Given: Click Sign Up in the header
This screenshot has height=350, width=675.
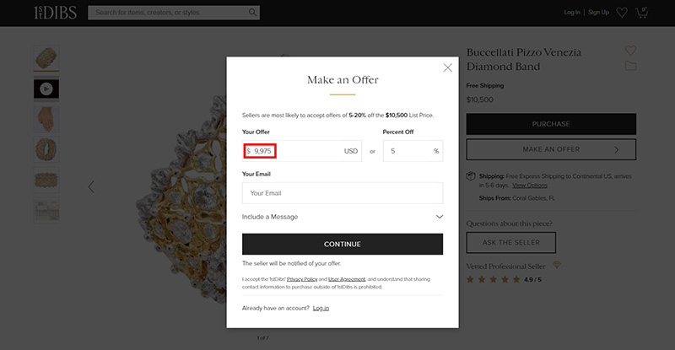Looking at the screenshot, I should pyautogui.click(x=598, y=13).
